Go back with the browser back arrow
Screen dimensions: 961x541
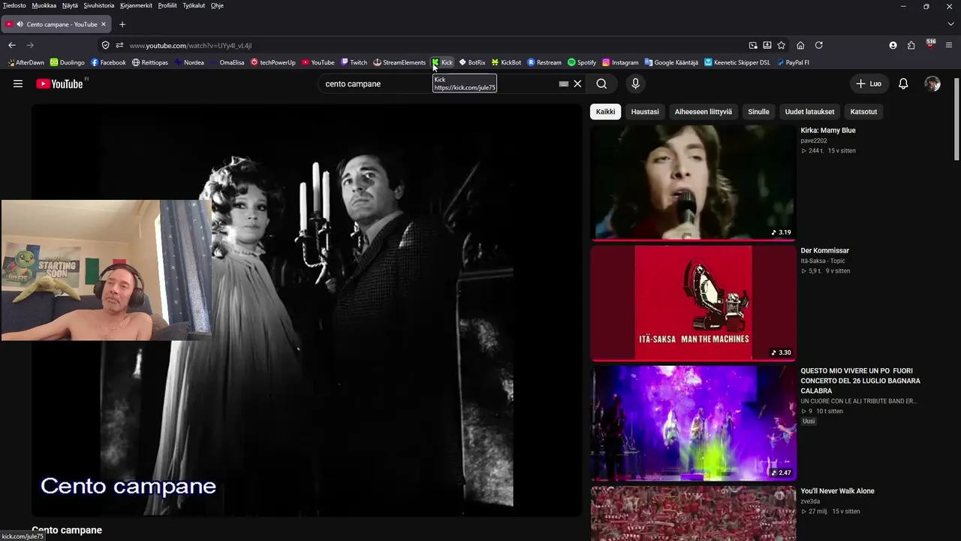pyautogui.click(x=12, y=45)
